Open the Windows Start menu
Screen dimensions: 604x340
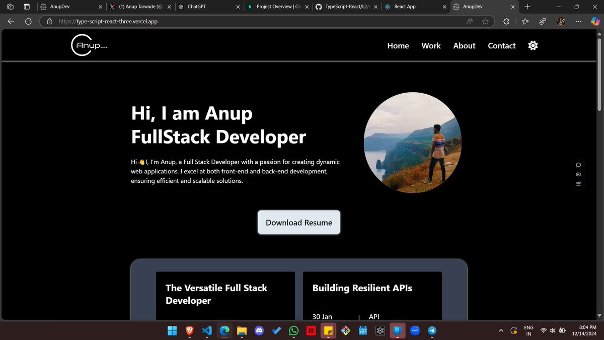(x=172, y=330)
